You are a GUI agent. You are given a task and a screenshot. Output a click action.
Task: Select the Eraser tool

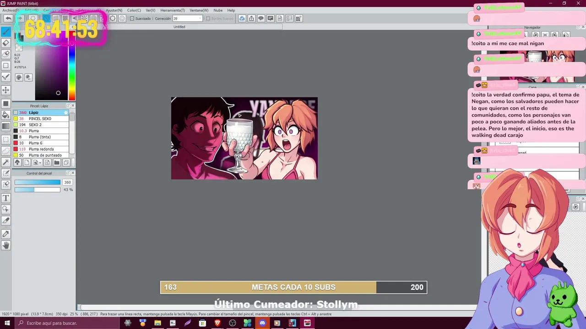pos(6,42)
